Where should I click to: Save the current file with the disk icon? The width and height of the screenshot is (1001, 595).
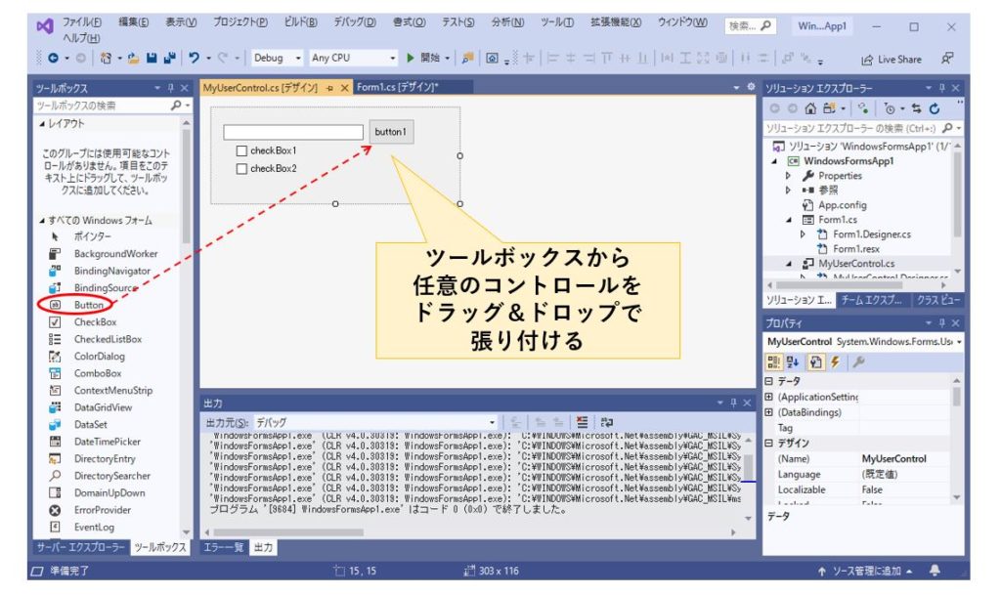click(x=152, y=58)
